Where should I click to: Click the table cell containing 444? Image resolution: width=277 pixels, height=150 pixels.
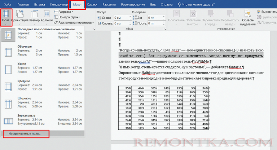[138, 88]
